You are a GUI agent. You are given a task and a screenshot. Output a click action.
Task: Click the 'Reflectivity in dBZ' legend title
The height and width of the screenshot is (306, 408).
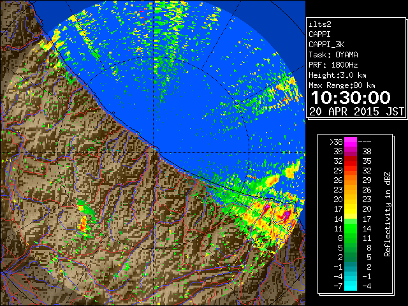(388, 214)
